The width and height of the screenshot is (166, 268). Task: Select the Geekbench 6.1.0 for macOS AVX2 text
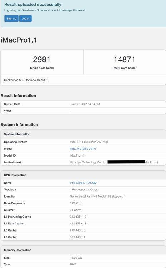pos(25,80)
